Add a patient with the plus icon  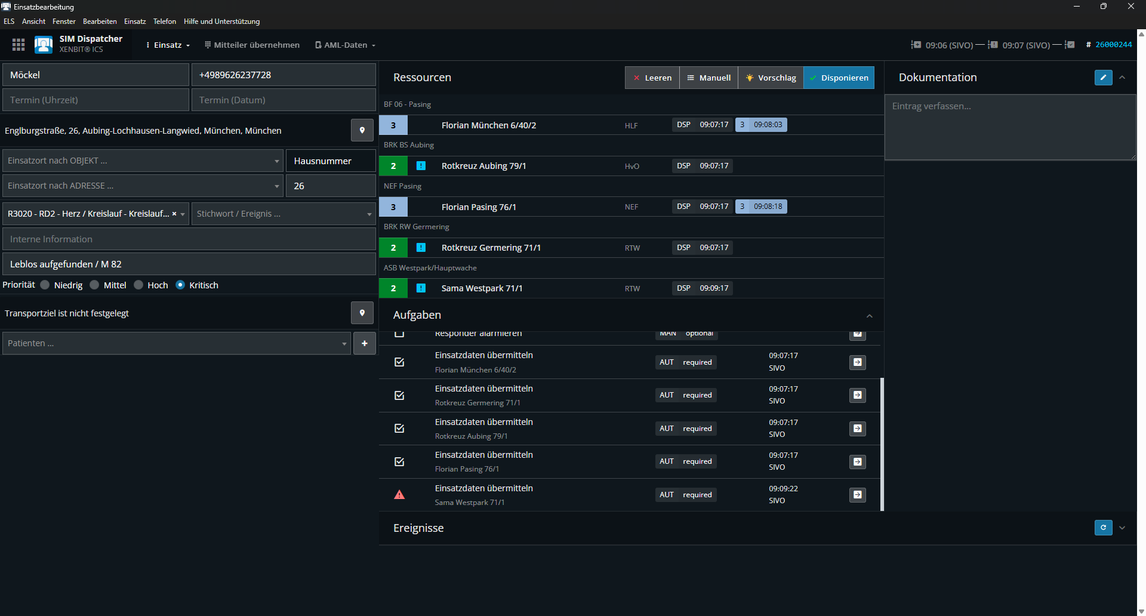point(364,343)
